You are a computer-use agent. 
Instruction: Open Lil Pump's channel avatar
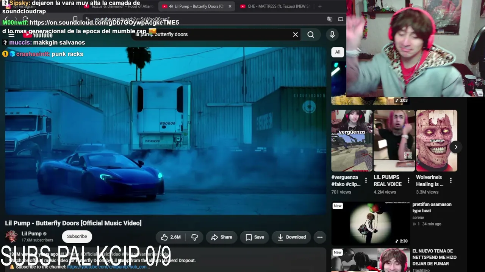tap(11, 236)
